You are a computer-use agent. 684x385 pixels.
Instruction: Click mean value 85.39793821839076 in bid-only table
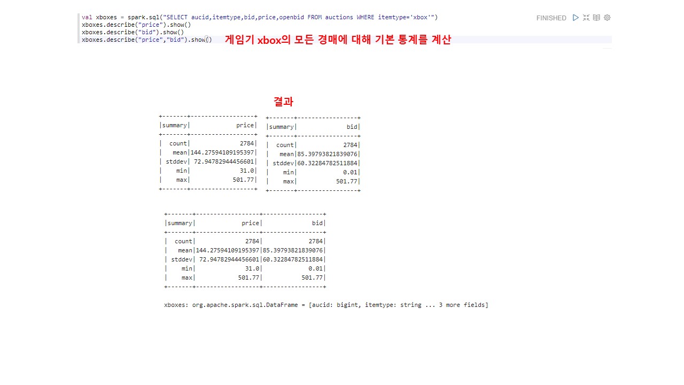pos(328,154)
